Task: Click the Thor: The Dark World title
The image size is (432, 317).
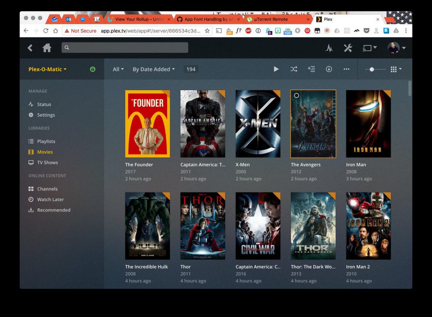Action: pyautogui.click(x=313, y=267)
